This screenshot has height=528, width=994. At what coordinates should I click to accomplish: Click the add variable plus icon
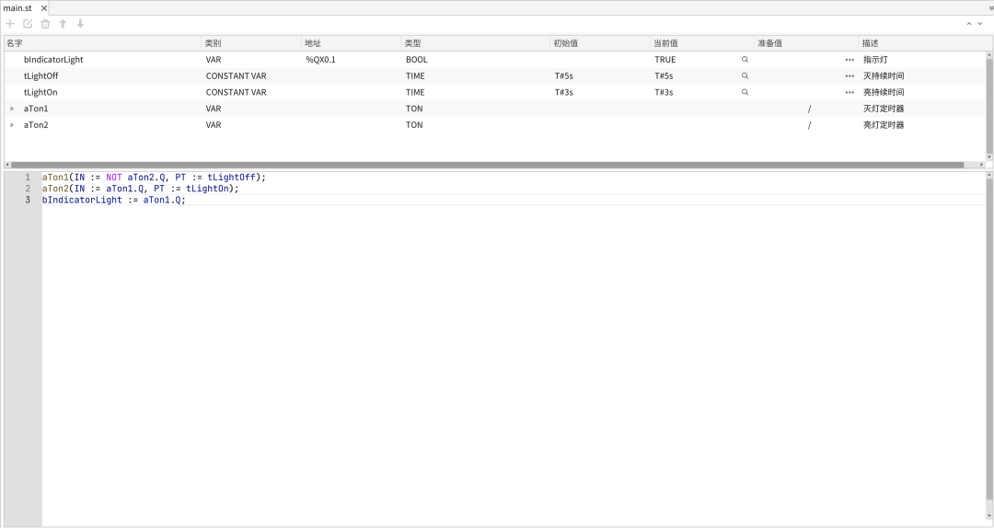tap(10, 23)
